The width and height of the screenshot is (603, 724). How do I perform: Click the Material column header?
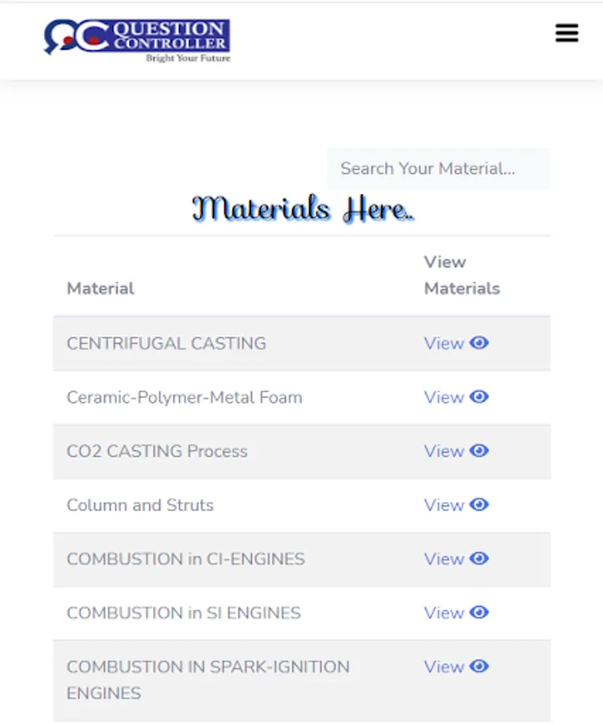tap(101, 289)
